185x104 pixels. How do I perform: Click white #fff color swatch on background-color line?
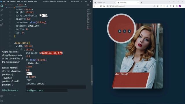coord(40,15)
